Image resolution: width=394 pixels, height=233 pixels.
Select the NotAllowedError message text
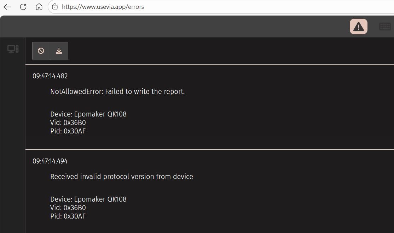coord(117,91)
